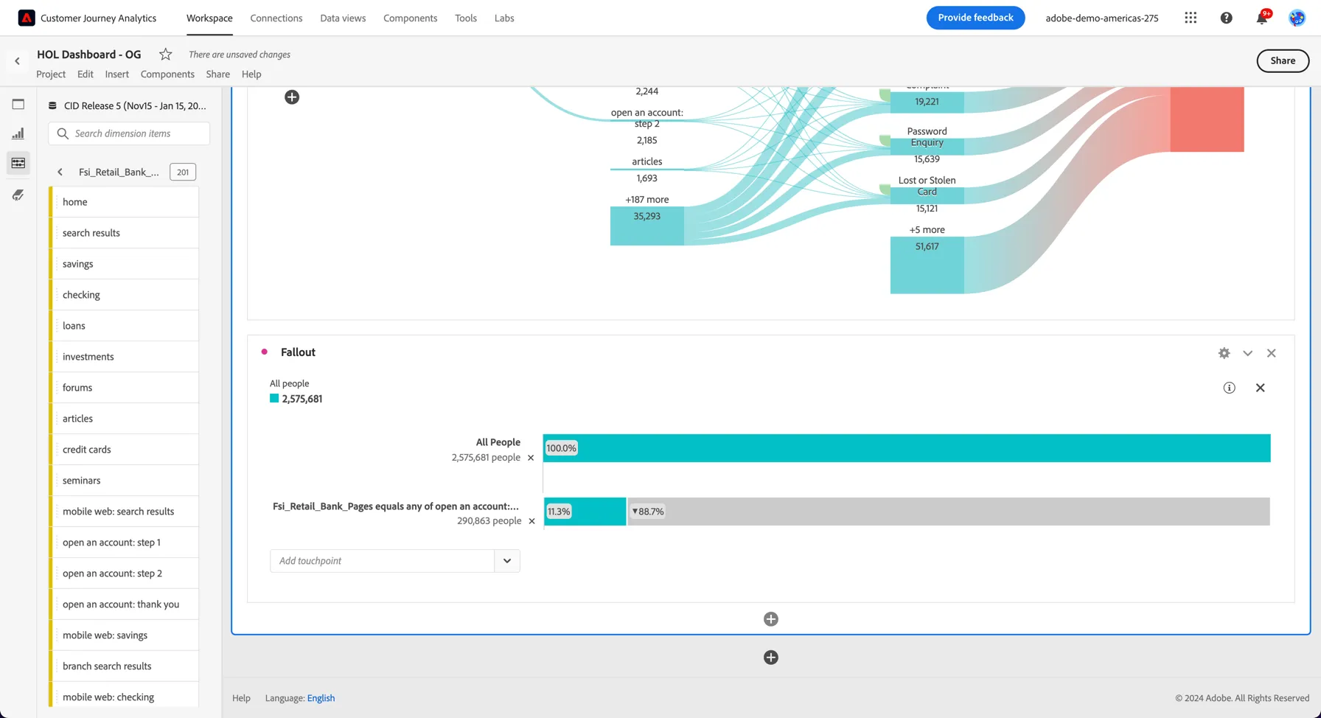The height and width of the screenshot is (718, 1321).
Task: Add visualization using plus inside panel bottom
Action: click(x=771, y=619)
